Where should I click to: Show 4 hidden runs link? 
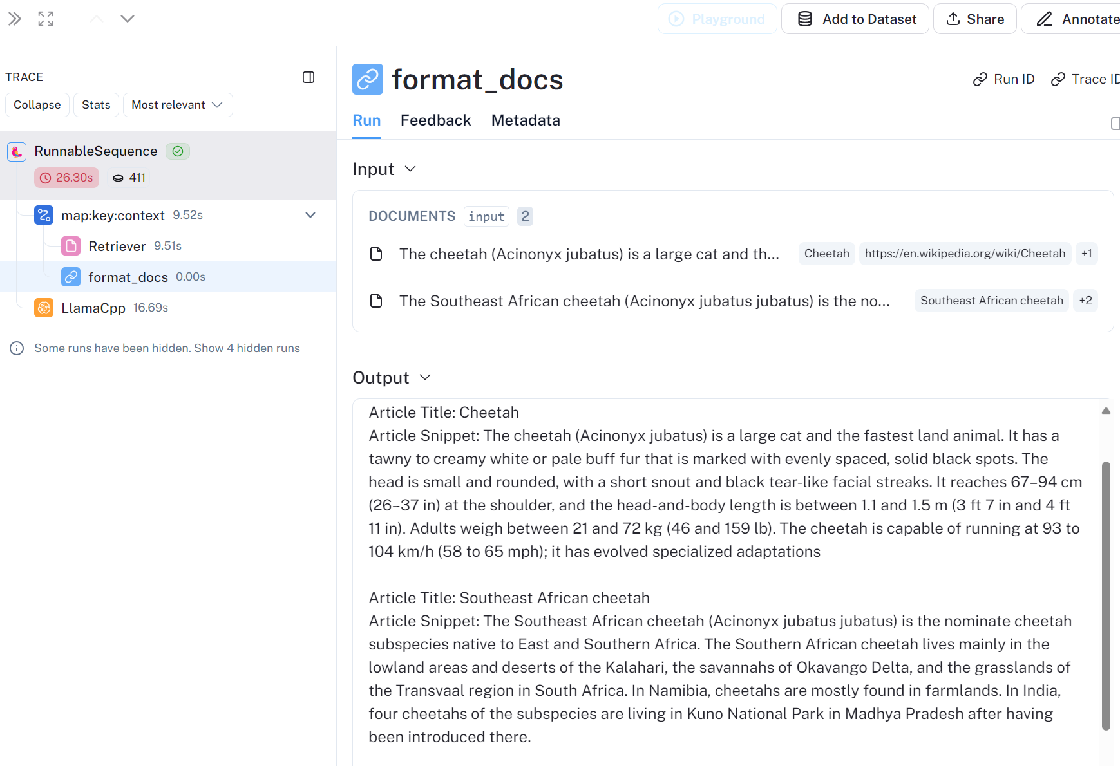[247, 348]
